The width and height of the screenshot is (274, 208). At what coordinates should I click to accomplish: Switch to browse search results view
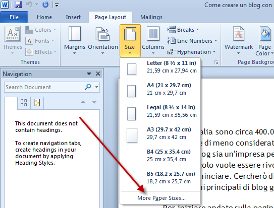click(x=37, y=103)
